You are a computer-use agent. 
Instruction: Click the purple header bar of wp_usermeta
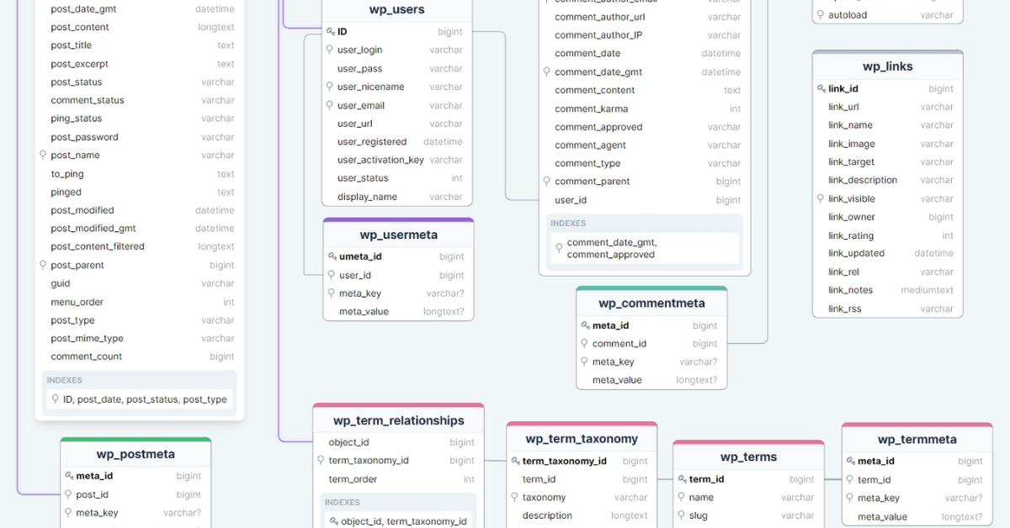(x=398, y=221)
